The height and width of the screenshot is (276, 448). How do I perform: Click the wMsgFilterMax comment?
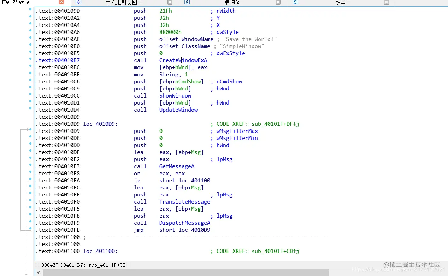click(237, 131)
